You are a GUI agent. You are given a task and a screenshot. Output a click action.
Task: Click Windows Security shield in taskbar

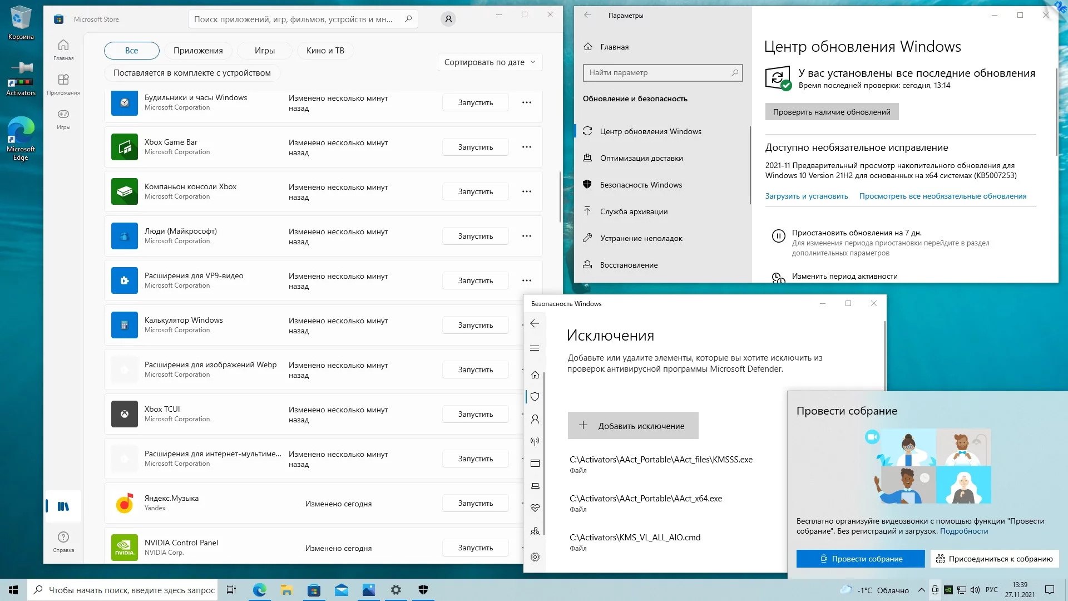(423, 590)
